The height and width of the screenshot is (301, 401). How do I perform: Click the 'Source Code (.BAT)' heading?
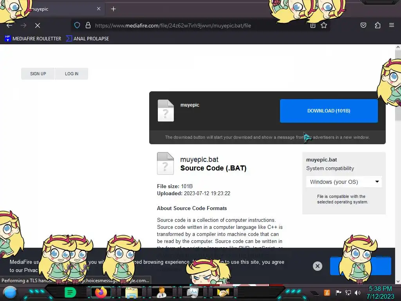coord(213,168)
